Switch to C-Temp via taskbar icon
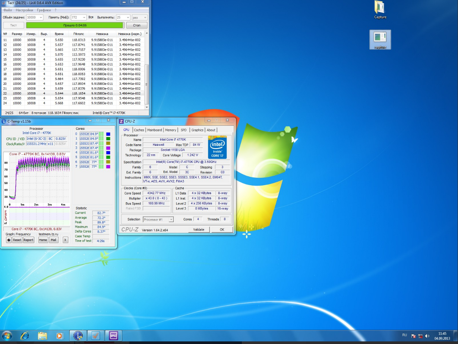The image size is (458, 344). click(x=78, y=336)
